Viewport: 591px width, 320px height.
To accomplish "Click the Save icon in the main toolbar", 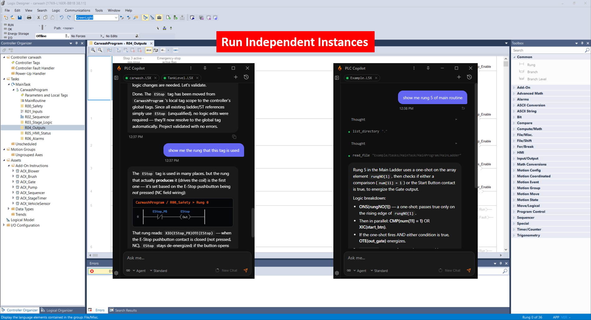I will pos(20,17).
